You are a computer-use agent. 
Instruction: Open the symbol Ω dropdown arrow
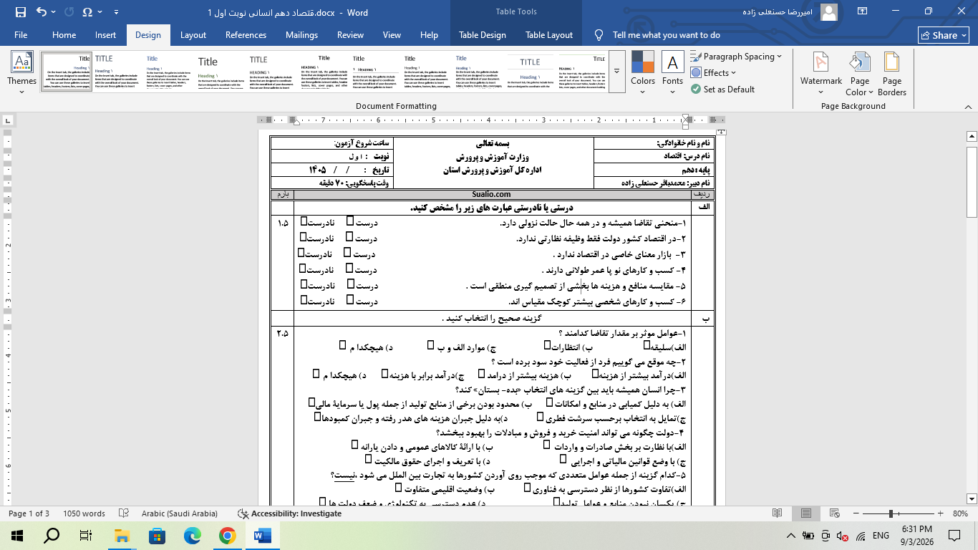point(99,12)
